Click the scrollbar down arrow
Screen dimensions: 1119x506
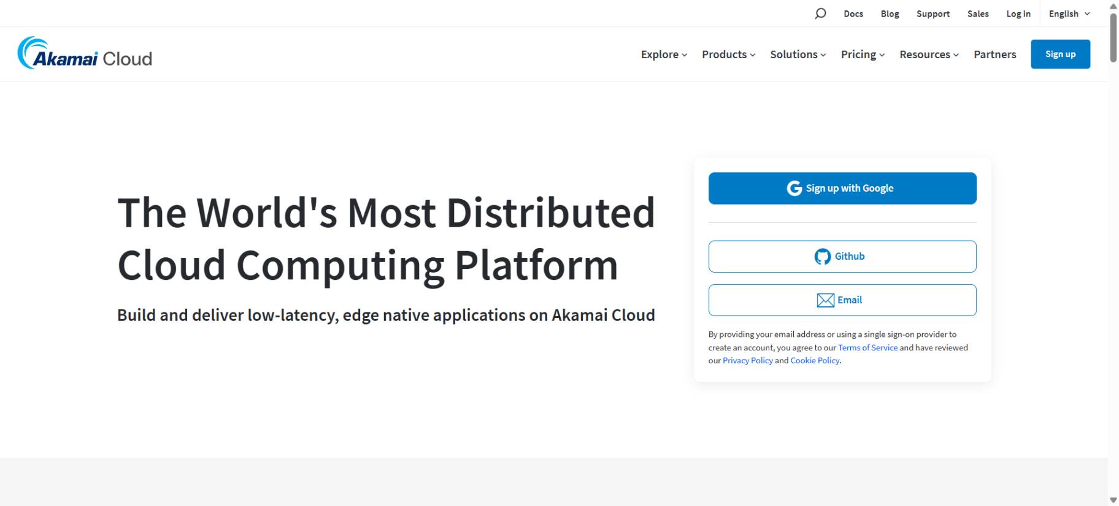[x=1113, y=500]
